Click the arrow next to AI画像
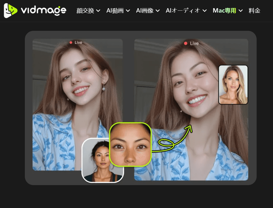The image size is (273, 208). click(x=158, y=11)
